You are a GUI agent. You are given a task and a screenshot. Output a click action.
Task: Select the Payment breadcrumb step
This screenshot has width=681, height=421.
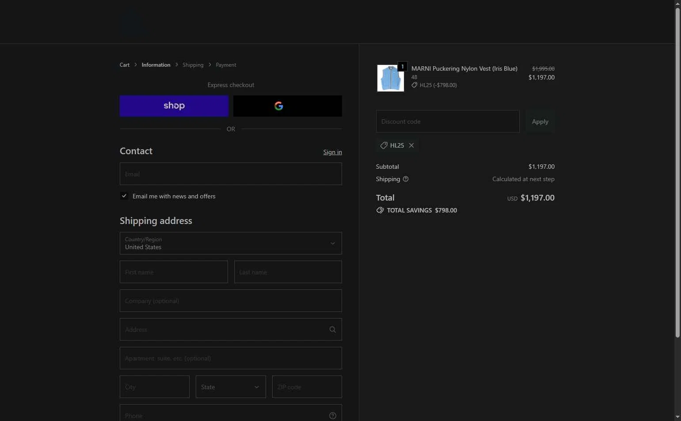point(226,65)
